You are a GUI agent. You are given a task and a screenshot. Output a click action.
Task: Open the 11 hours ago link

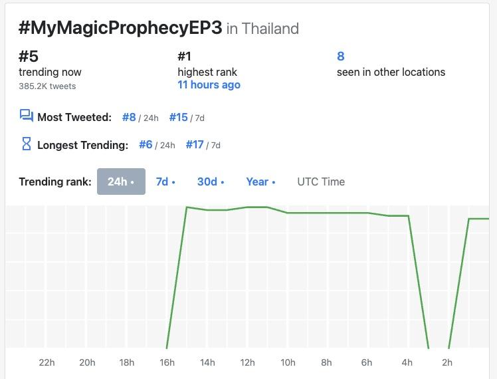[x=209, y=84]
